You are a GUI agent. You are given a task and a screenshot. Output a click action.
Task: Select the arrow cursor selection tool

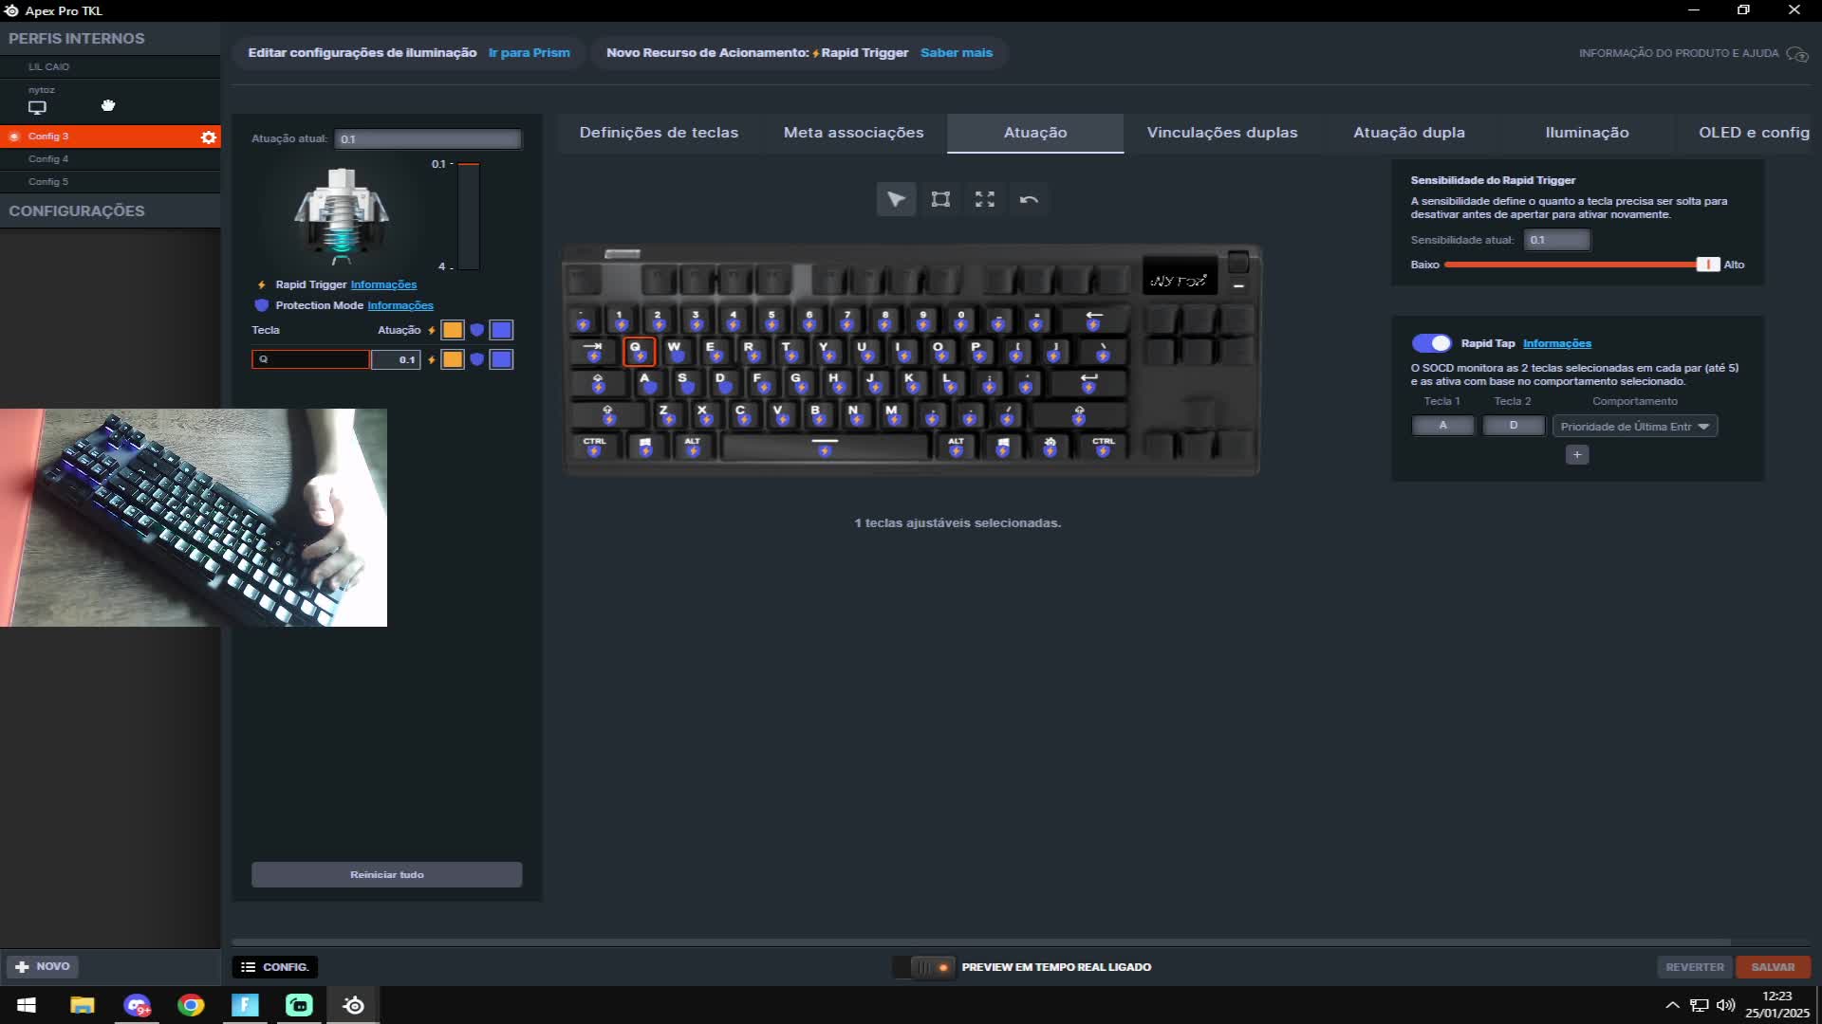pyautogui.click(x=896, y=199)
